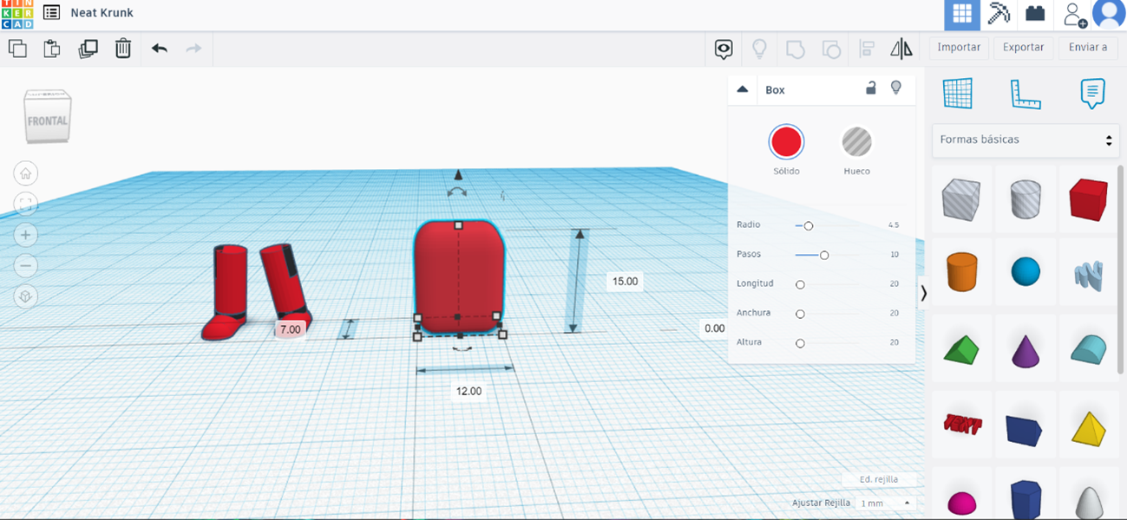The image size is (1127, 520).
Task: Collapse the Box properties panel
Action: click(x=742, y=89)
